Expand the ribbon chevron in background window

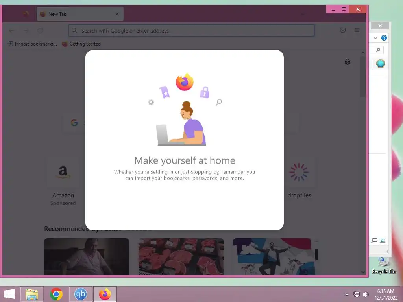pyautogui.click(x=375, y=38)
